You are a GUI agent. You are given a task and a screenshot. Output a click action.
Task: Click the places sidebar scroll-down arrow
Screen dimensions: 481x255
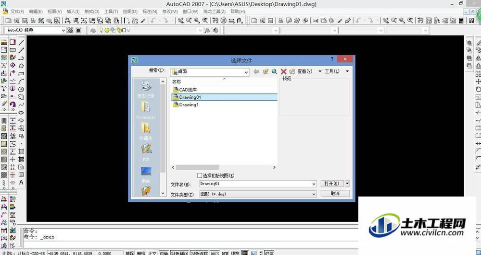(x=163, y=193)
